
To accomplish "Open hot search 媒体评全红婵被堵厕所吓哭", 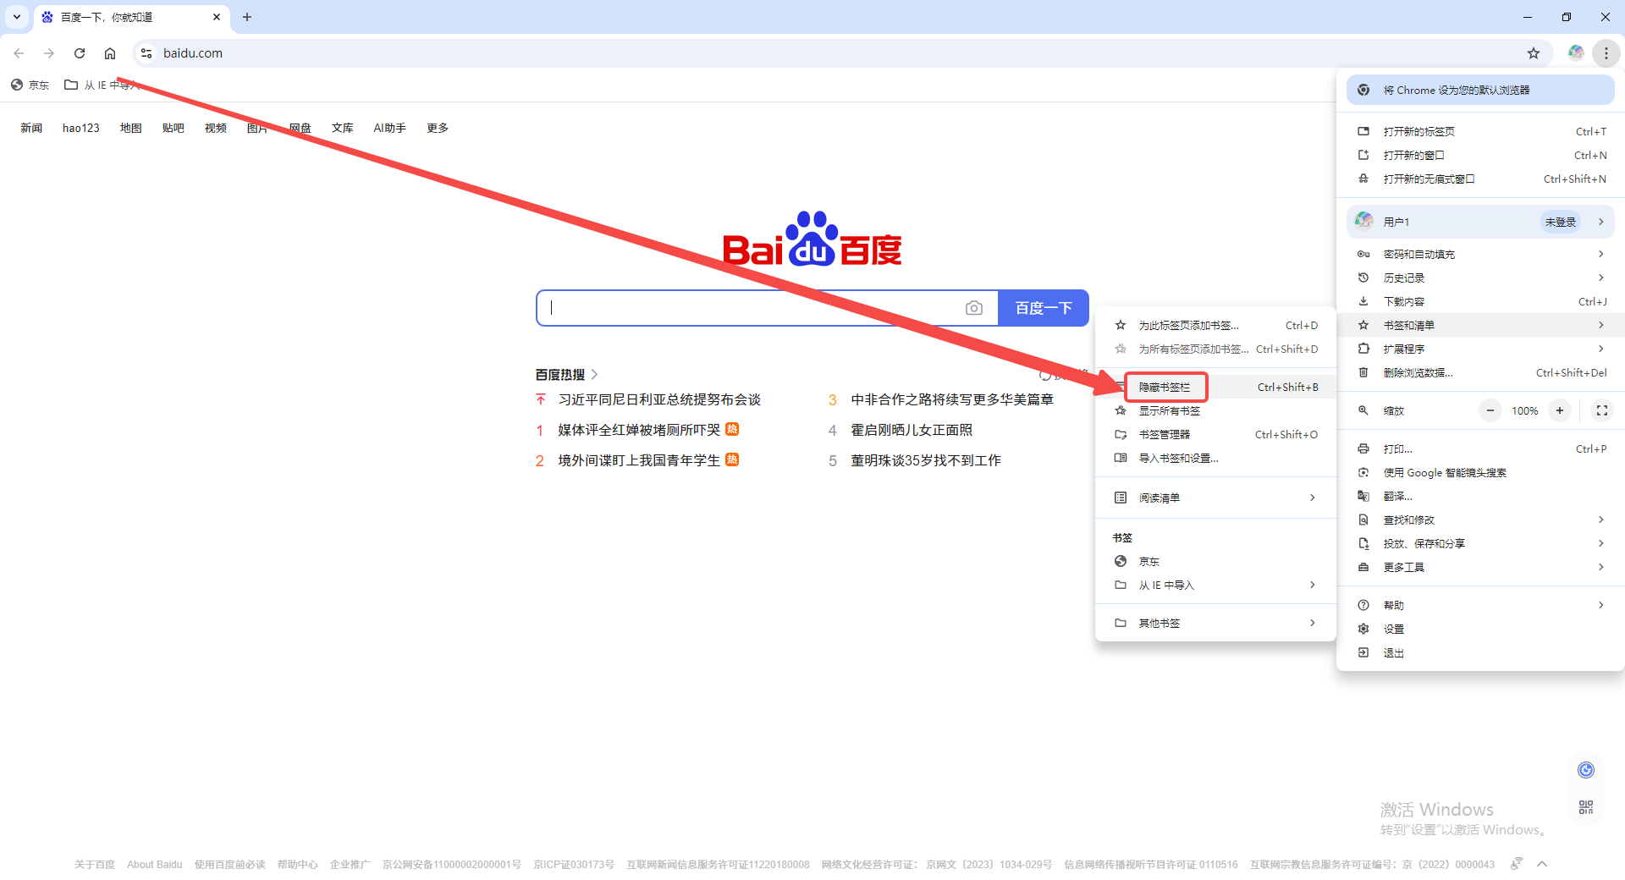I will (639, 430).
